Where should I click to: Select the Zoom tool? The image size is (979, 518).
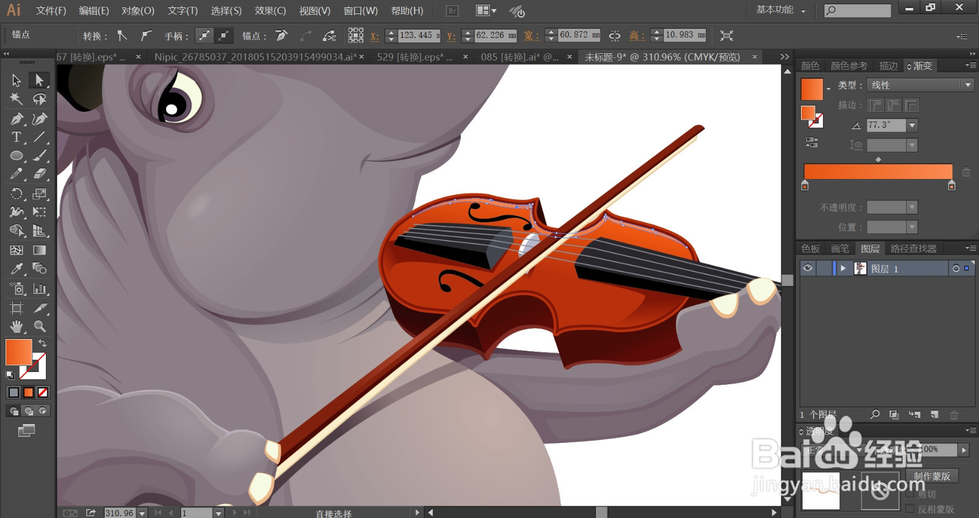point(39,326)
